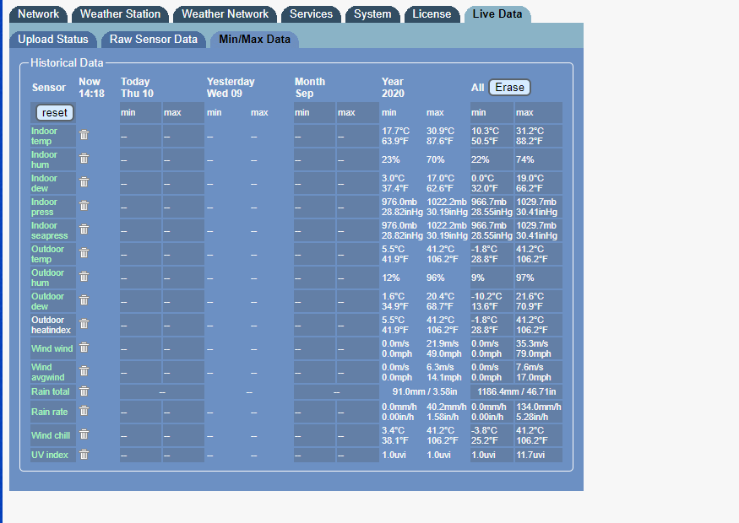This screenshot has width=739, height=523.
Task: Go to the Weather Network tab
Action: tap(225, 14)
